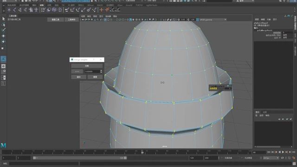Click the help question mark in merge weights dialog
The width and height of the screenshot is (297, 167).
(x=94, y=59)
